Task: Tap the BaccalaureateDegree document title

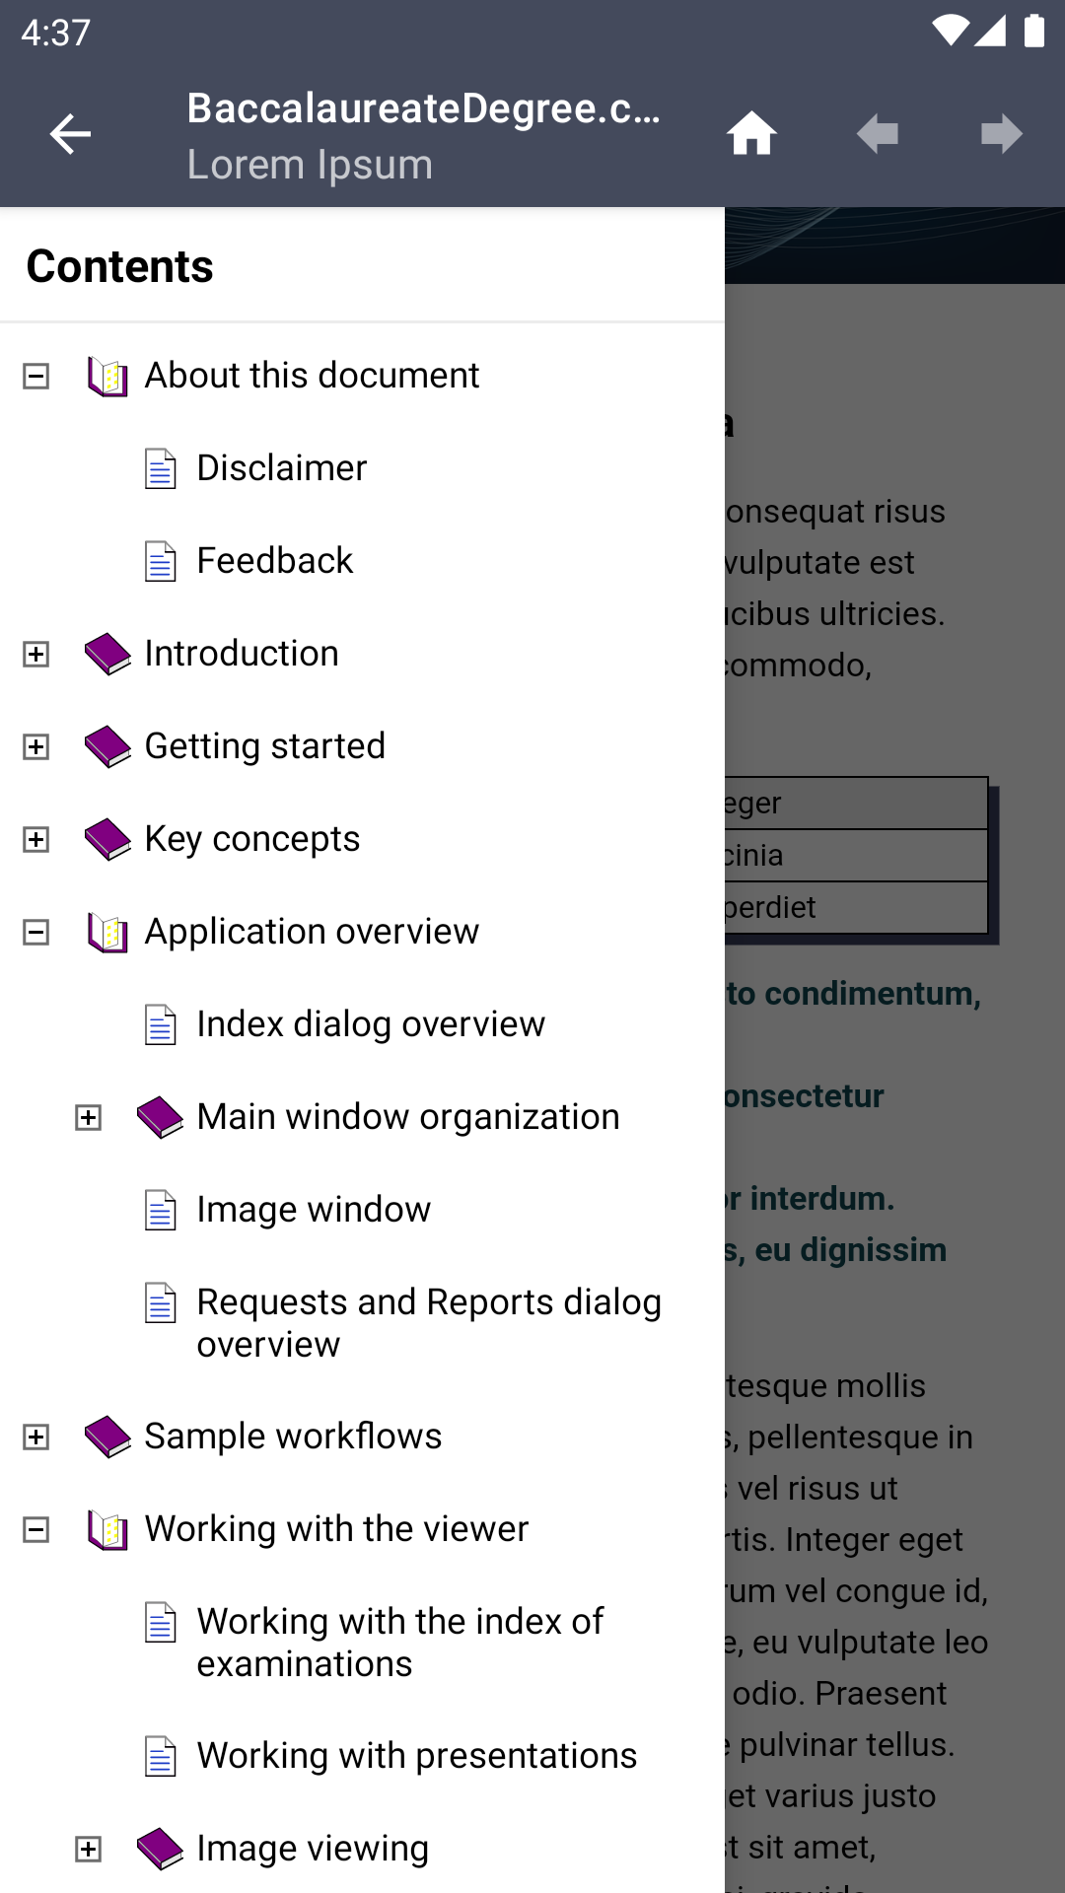Action: click(424, 110)
